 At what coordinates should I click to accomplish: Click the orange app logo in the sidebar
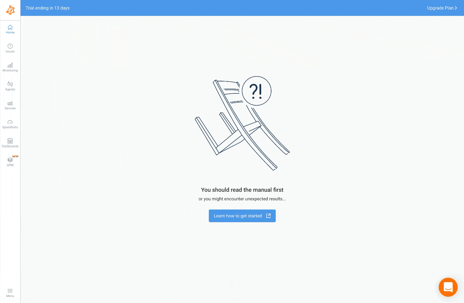(10, 10)
